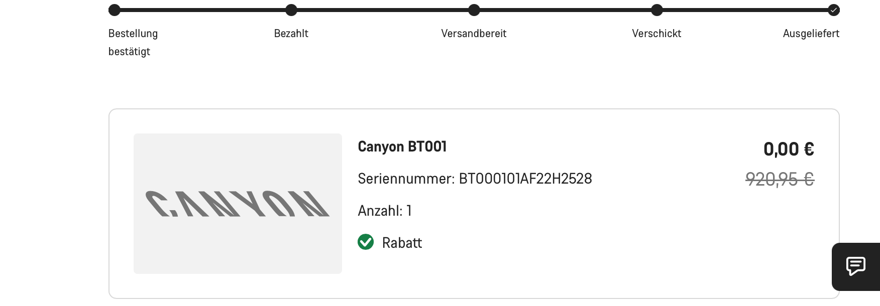880x306 pixels.
Task: Click the Ausgeliefert checkmark step dot
Action: pyautogui.click(x=834, y=10)
